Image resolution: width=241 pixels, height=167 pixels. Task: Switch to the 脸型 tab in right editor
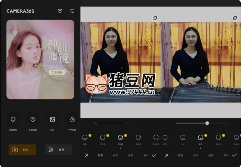point(180,156)
